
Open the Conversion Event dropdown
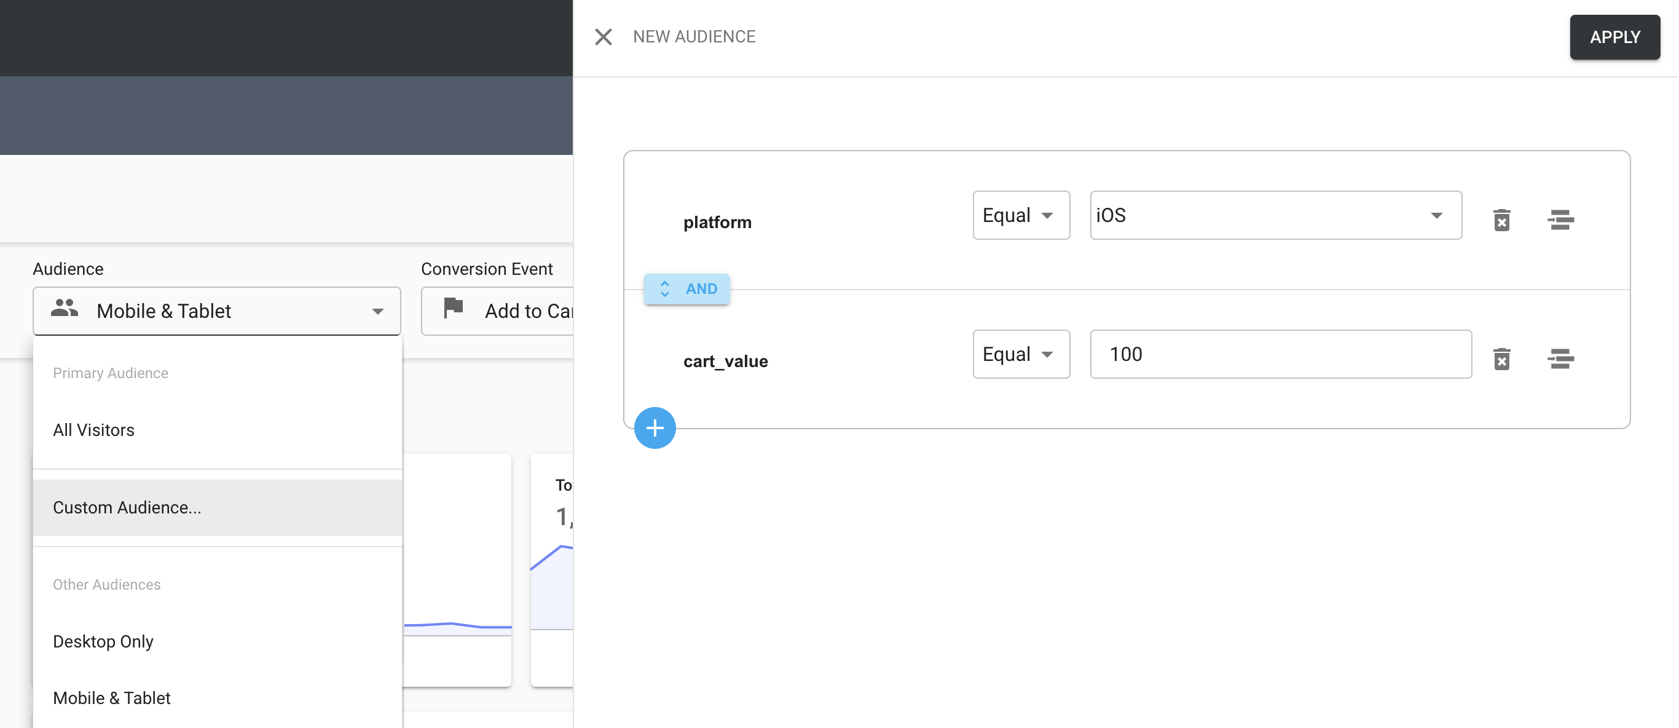pyautogui.click(x=497, y=311)
